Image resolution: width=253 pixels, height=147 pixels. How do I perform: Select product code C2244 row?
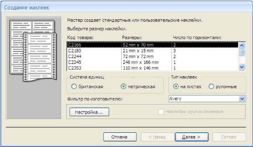tap(152, 57)
